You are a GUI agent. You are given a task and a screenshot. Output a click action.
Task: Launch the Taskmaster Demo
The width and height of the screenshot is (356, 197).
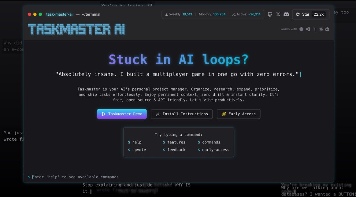[122, 114]
